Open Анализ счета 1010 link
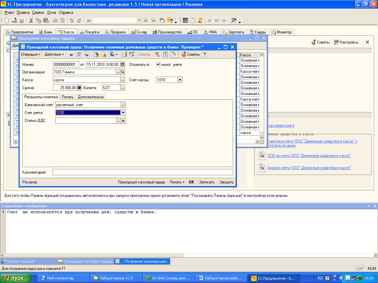Screen dimensions: 378x283 coord(309,168)
